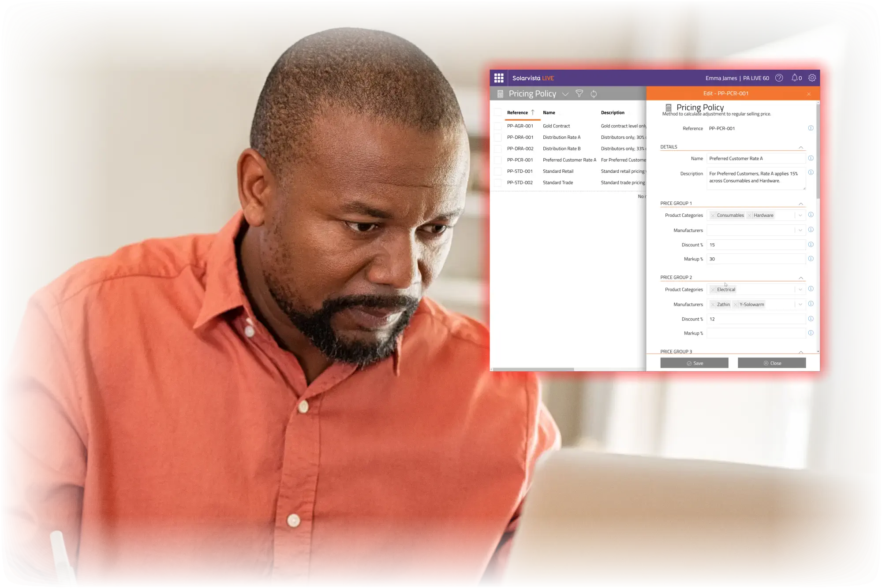Collapse the PRICE GROUP 3 section
The width and height of the screenshot is (882, 588).
(801, 352)
